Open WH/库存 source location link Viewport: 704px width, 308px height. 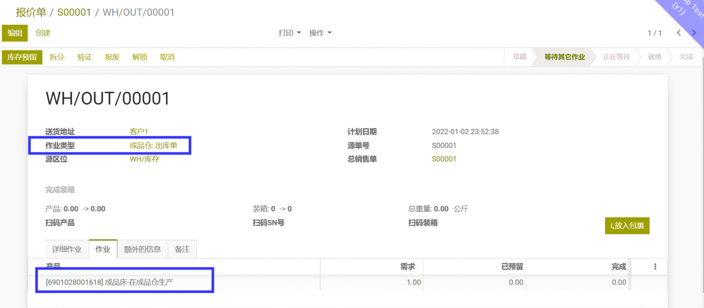[x=145, y=159]
